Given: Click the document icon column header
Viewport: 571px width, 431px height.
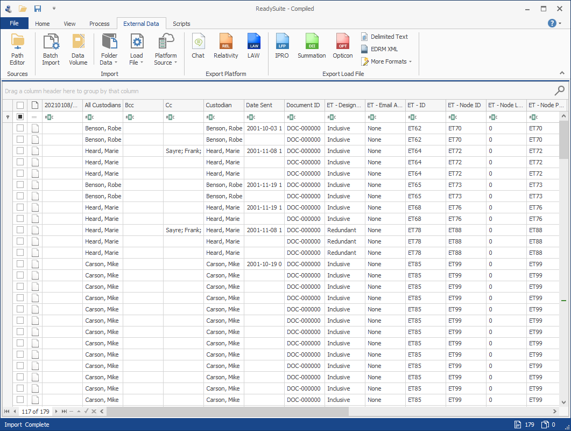Looking at the screenshot, I should tap(35, 106).
